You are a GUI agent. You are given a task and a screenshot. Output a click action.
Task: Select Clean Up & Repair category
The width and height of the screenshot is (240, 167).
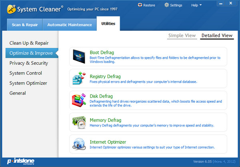coord(28,43)
